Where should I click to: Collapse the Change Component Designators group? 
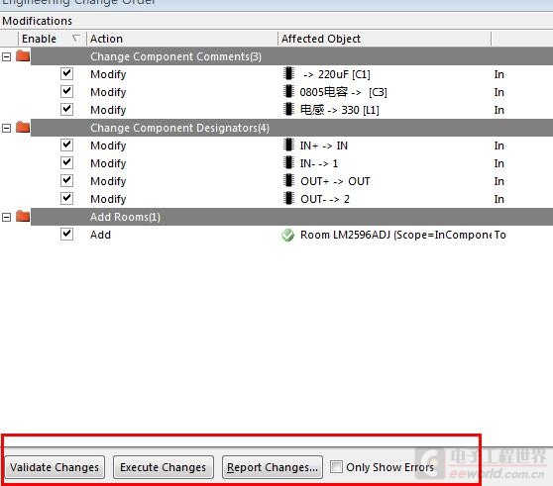(x=6, y=128)
